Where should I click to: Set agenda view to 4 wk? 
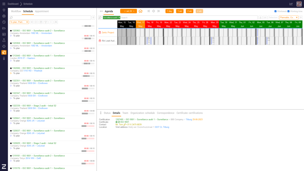tap(199, 11)
